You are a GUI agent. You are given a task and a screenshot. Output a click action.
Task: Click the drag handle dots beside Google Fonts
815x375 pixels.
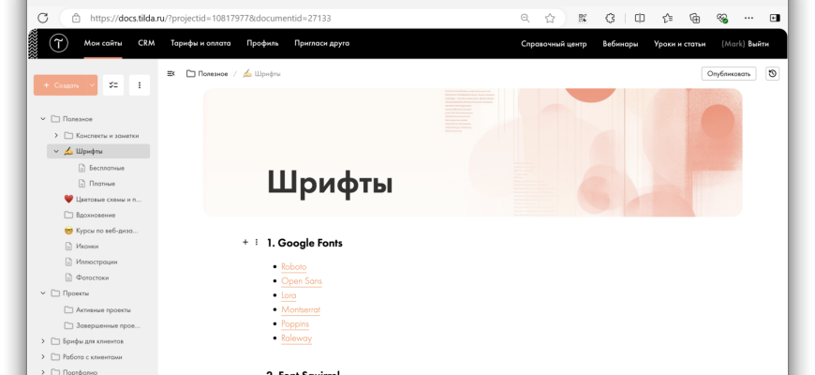pyautogui.click(x=257, y=242)
